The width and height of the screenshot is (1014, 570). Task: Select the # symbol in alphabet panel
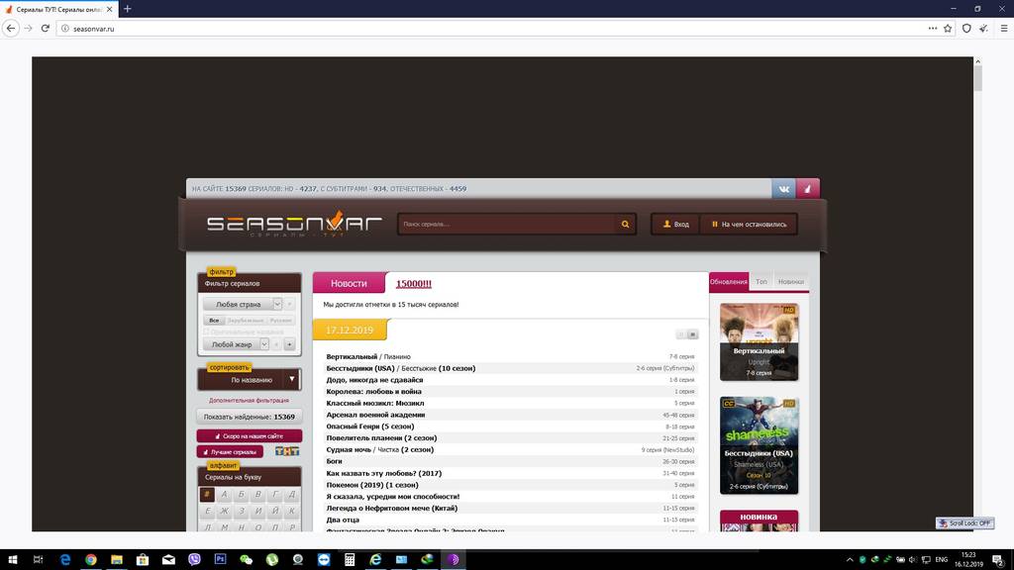pyautogui.click(x=207, y=495)
